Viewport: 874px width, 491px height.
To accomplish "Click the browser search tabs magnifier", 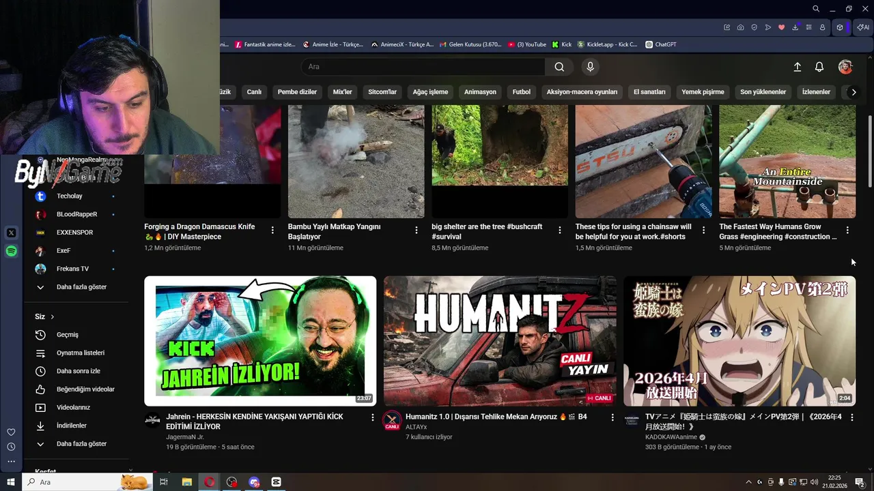I will (x=815, y=9).
